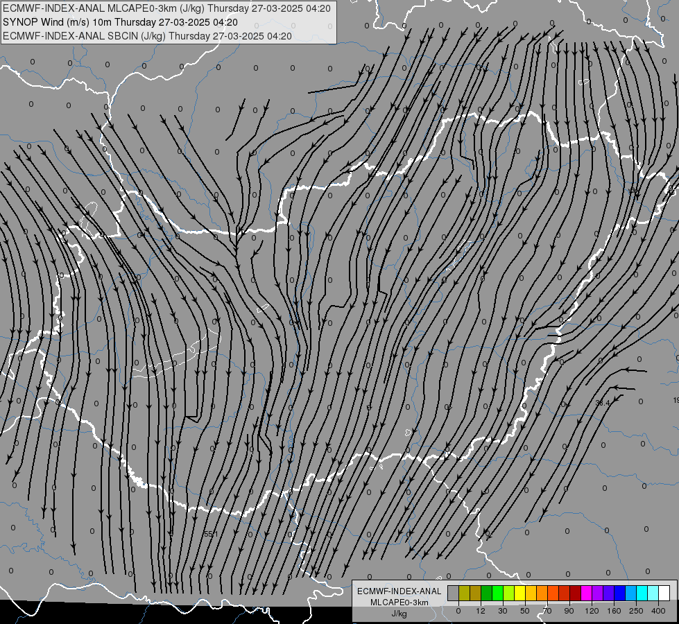Image resolution: width=679 pixels, height=624 pixels.
Task: Pick the white swatch at the colorbar end
Action: (x=664, y=593)
